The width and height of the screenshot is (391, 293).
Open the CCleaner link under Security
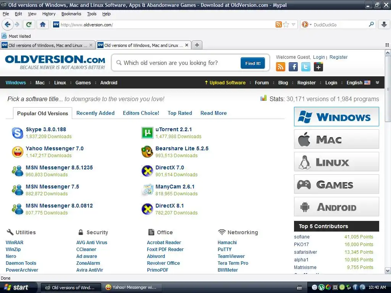coord(86,249)
